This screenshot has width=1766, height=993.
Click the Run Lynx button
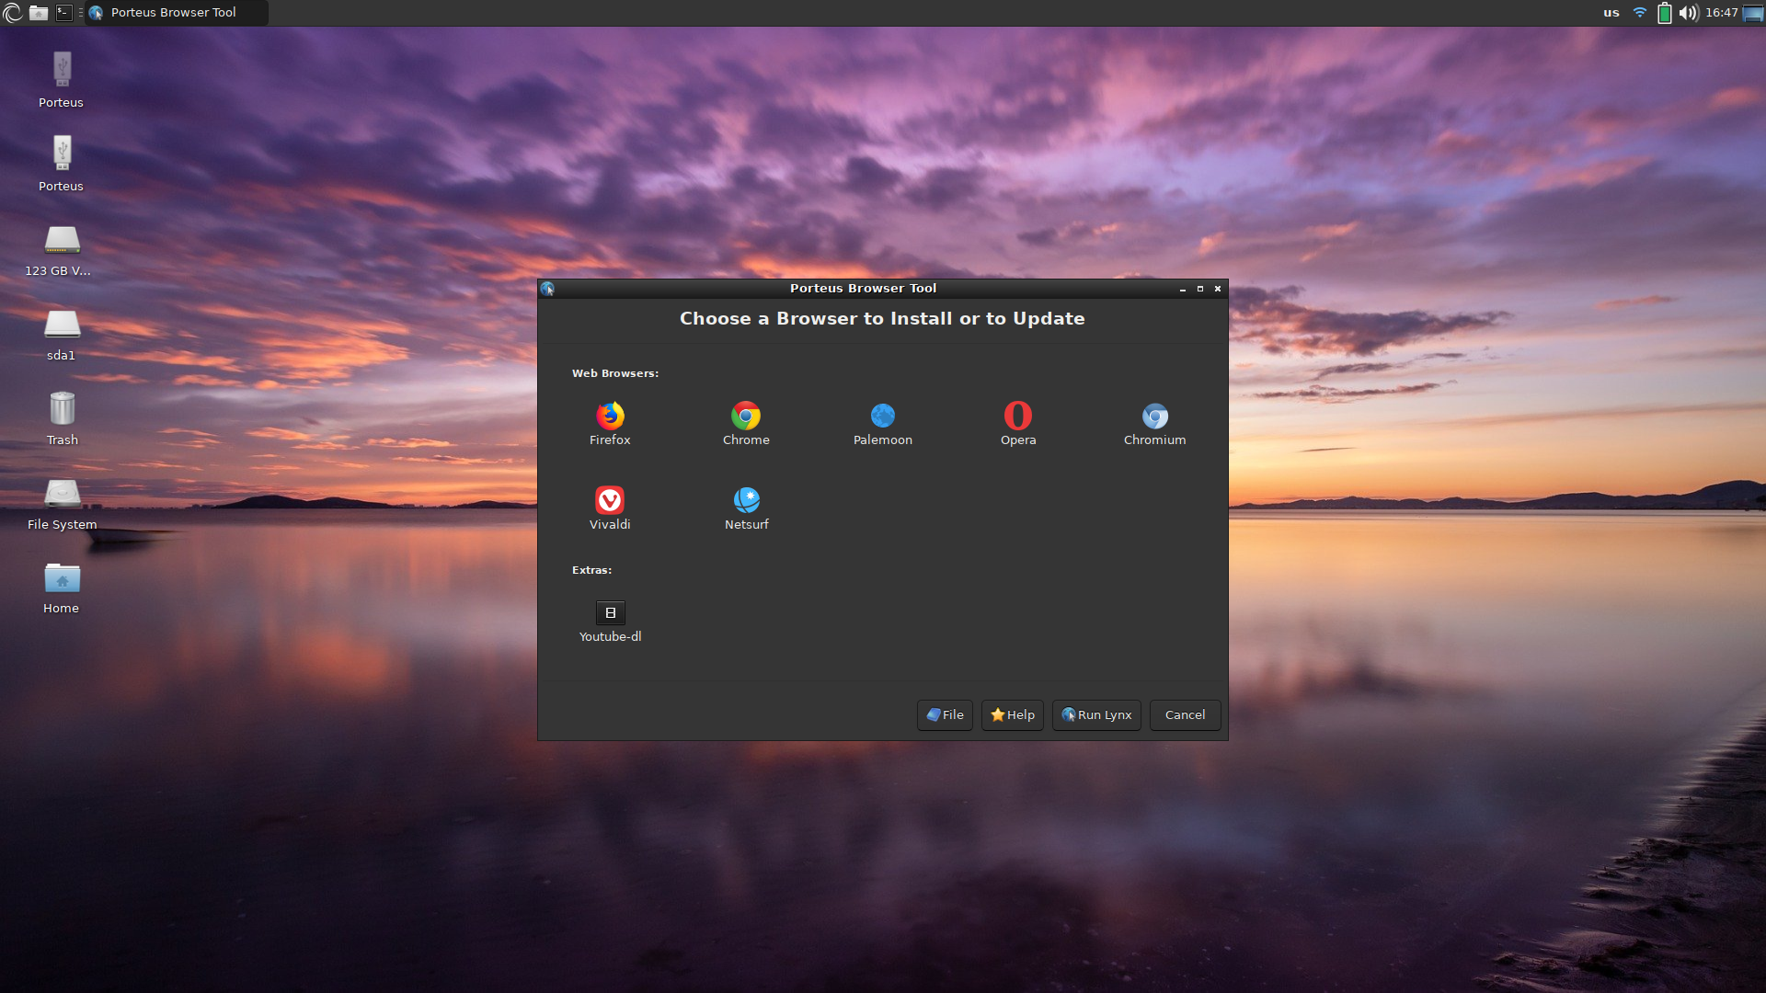coord(1096,714)
